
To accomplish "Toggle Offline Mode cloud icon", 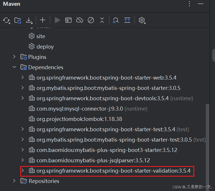I will 80,20.
